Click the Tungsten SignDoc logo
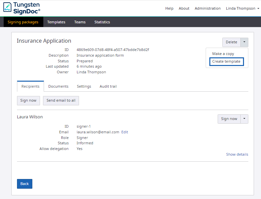 click(x=22, y=8)
